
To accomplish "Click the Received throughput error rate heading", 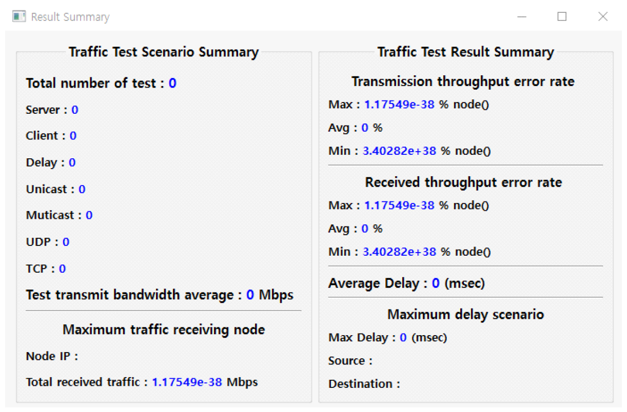I will click(x=463, y=182).
